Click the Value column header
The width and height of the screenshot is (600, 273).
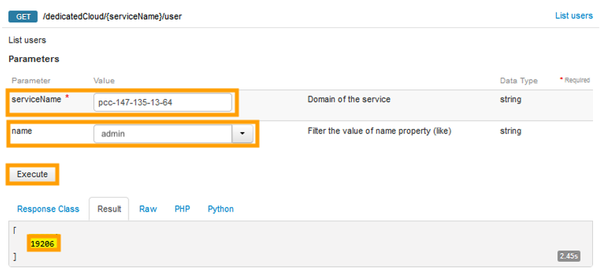point(104,81)
